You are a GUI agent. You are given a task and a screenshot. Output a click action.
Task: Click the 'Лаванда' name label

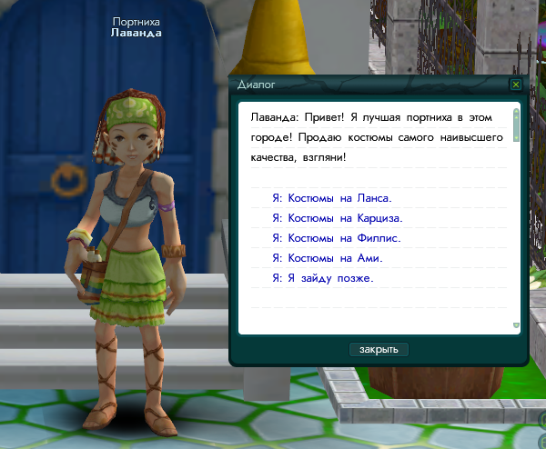point(136,34)
